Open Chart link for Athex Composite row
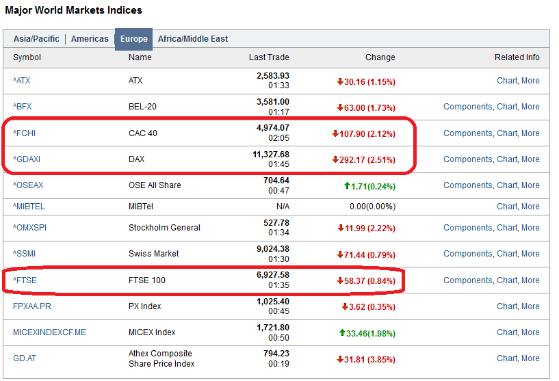 click(507, 358)
